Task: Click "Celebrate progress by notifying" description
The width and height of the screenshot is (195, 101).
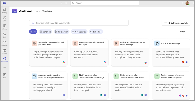Action: [x=171, y=87]
